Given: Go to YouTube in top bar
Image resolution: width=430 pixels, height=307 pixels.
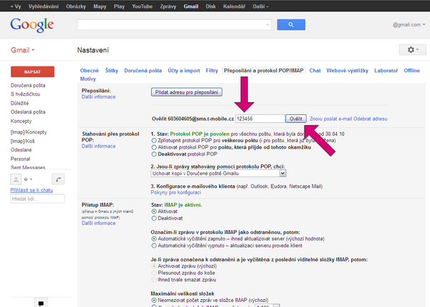Looking at the screenshot, I should (x=142, y=6).
